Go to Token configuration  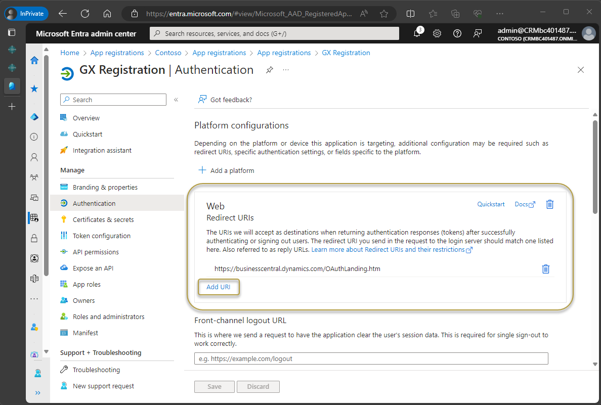point(101,236)
